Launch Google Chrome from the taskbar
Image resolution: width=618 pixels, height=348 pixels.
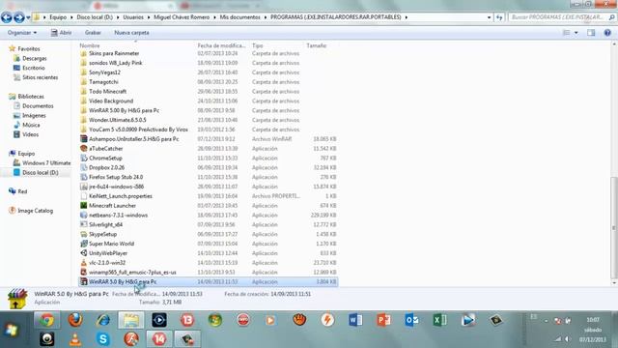(x=46, y=320)
